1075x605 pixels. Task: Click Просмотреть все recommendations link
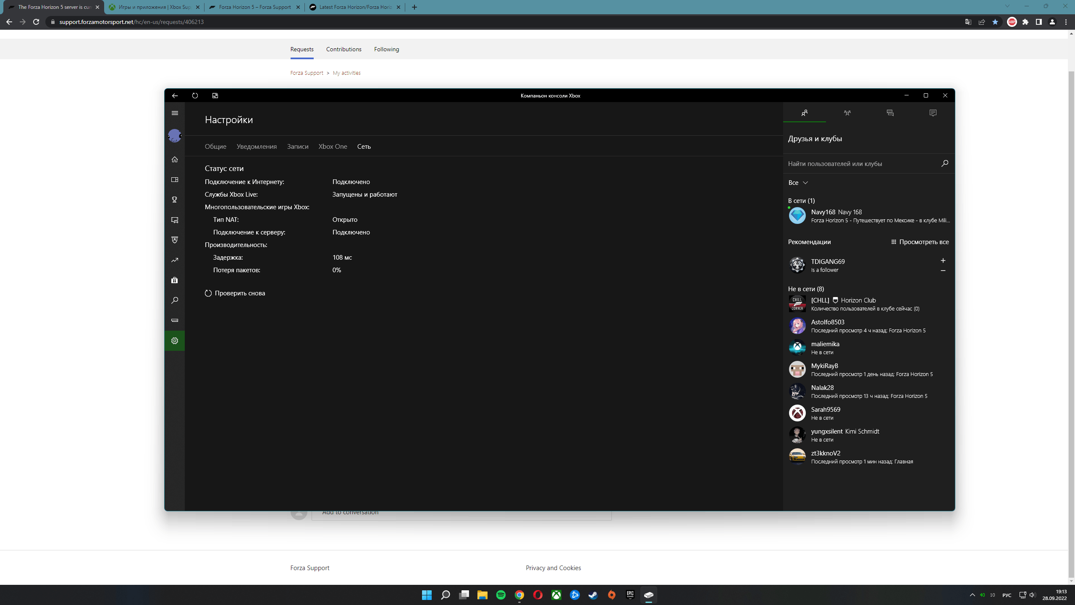[920, 242]
